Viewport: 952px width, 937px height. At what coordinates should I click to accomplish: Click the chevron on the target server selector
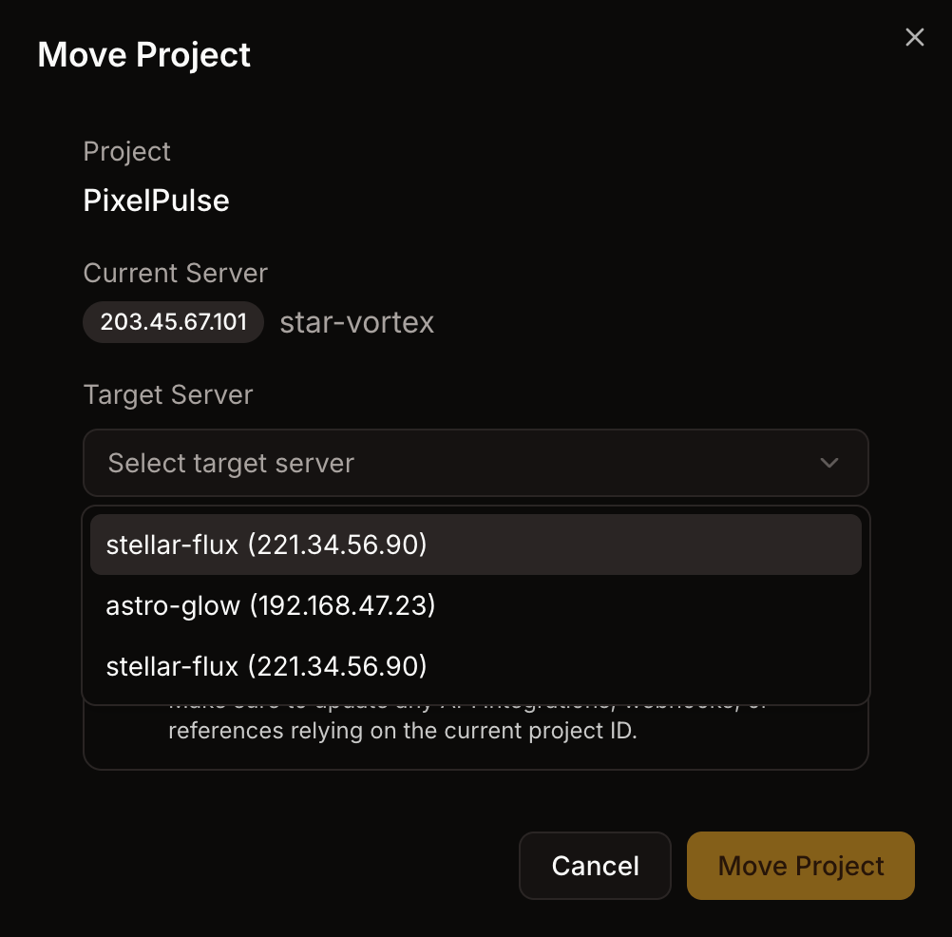coord(828,463)
